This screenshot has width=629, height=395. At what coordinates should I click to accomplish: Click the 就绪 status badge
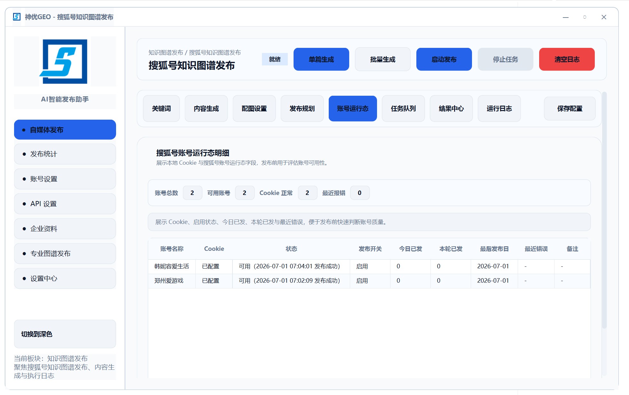pos(275,59)
